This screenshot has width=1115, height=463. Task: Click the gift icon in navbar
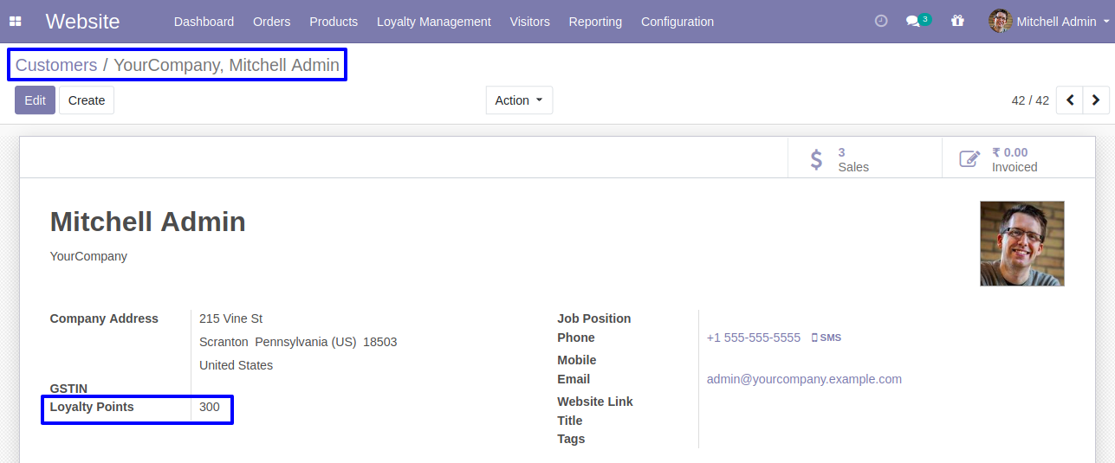pyautogui.click(x=957, y=22)
